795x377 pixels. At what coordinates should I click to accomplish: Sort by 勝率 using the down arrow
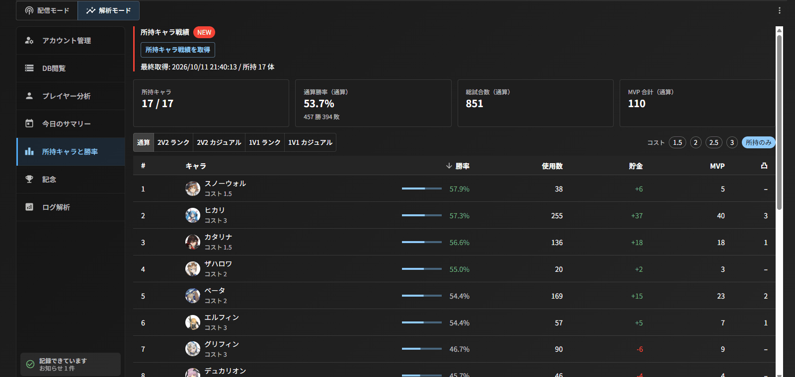(x=449, y=166)
